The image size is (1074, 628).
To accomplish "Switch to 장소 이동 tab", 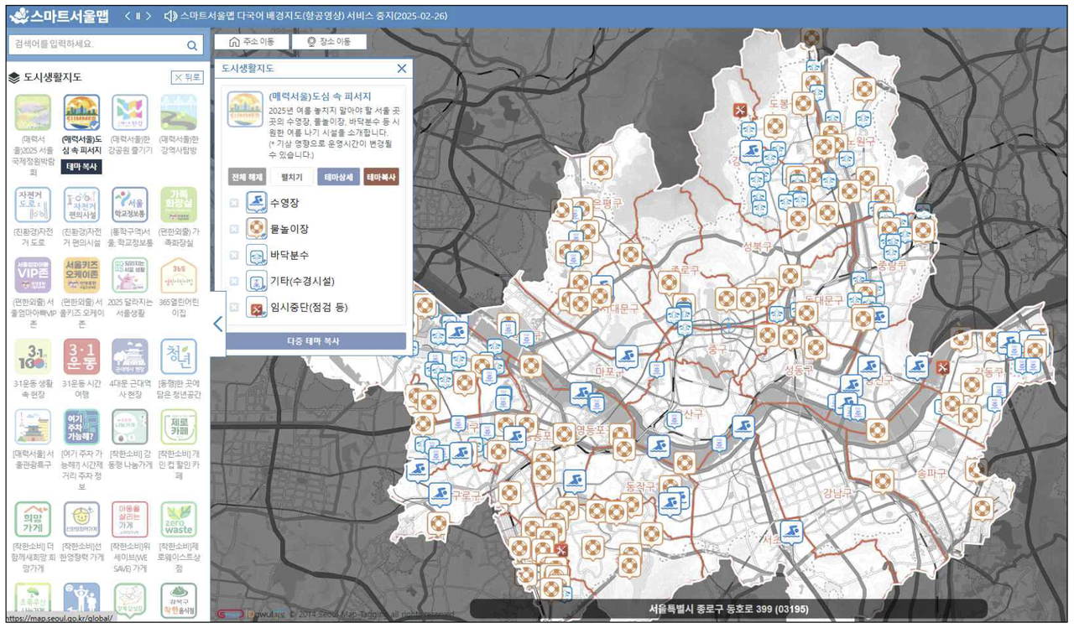I will coord(328,42).
